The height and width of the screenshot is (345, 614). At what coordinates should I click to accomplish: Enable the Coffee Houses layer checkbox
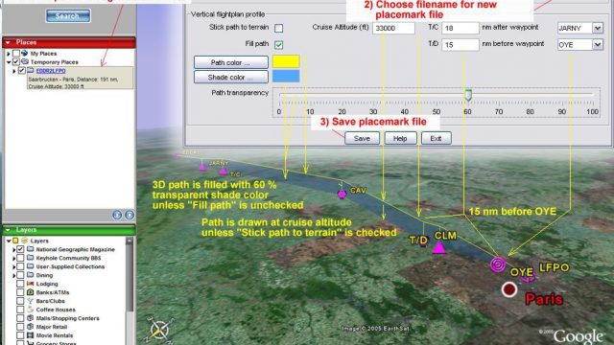pos(20,309)
